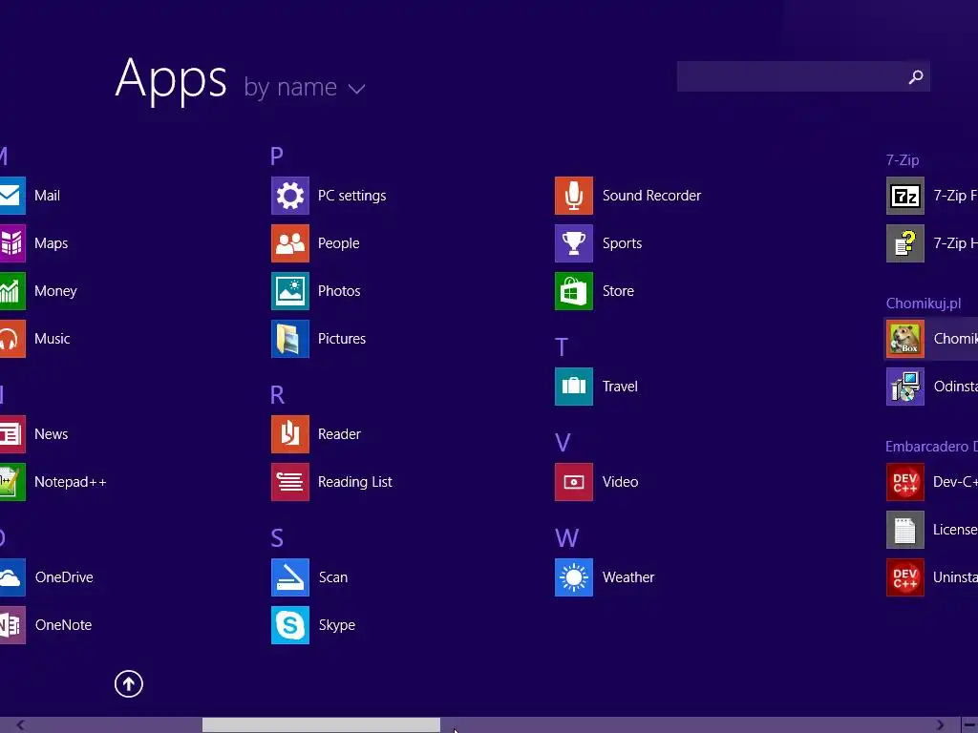Click the letter W group header
This screenshot has height=733, width=978.
pos(567,538)
